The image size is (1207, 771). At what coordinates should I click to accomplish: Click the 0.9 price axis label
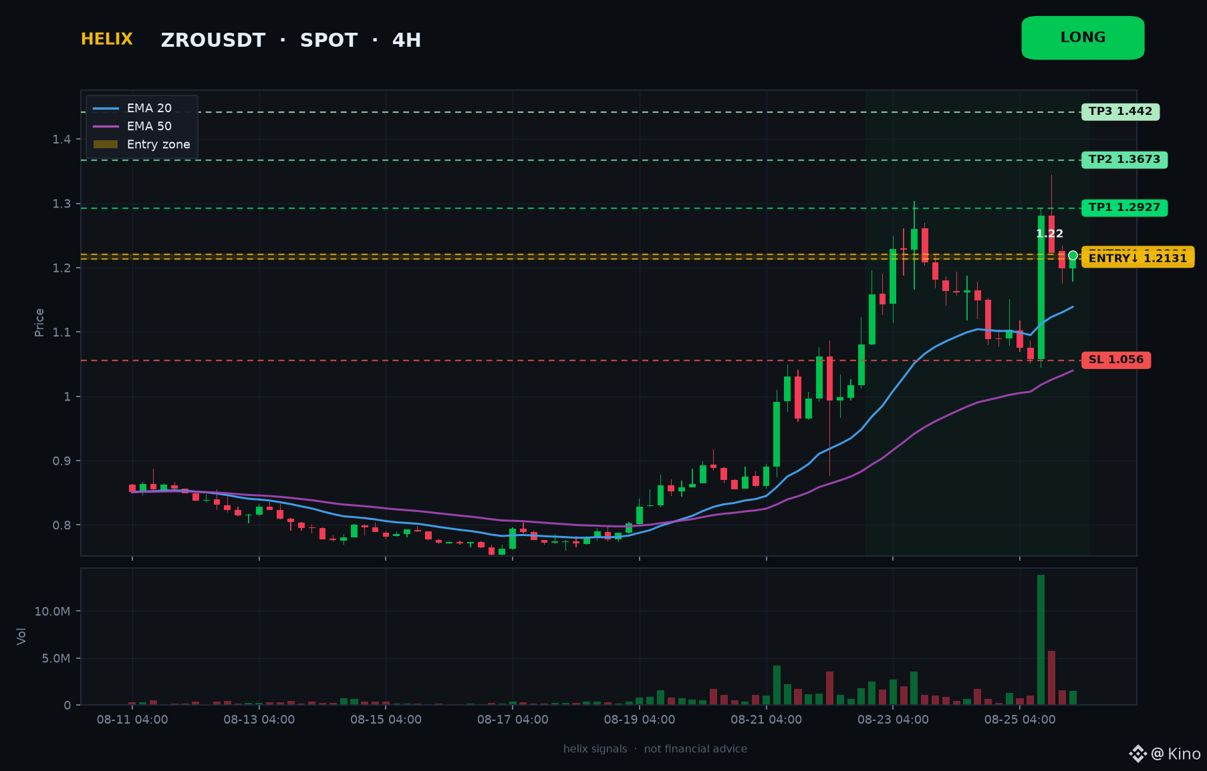pos(62,461)
